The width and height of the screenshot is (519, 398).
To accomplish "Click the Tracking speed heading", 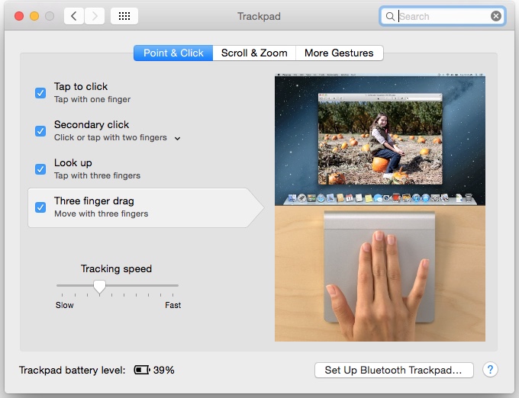I will pos(116,268).
